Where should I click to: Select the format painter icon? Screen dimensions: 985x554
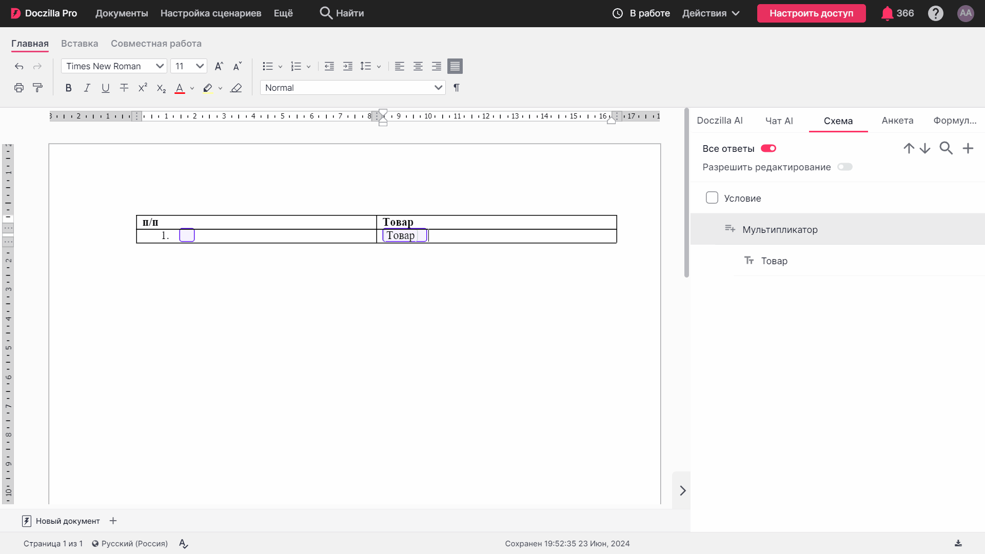tap(37, 88)
